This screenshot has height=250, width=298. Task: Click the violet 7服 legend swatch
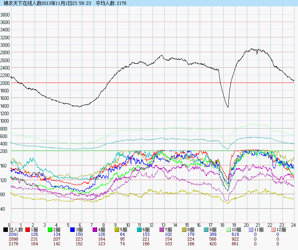click(162, 229)
